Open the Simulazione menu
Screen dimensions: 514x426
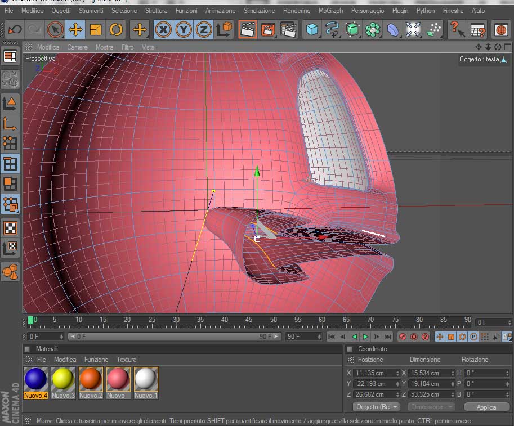[259, 11]
